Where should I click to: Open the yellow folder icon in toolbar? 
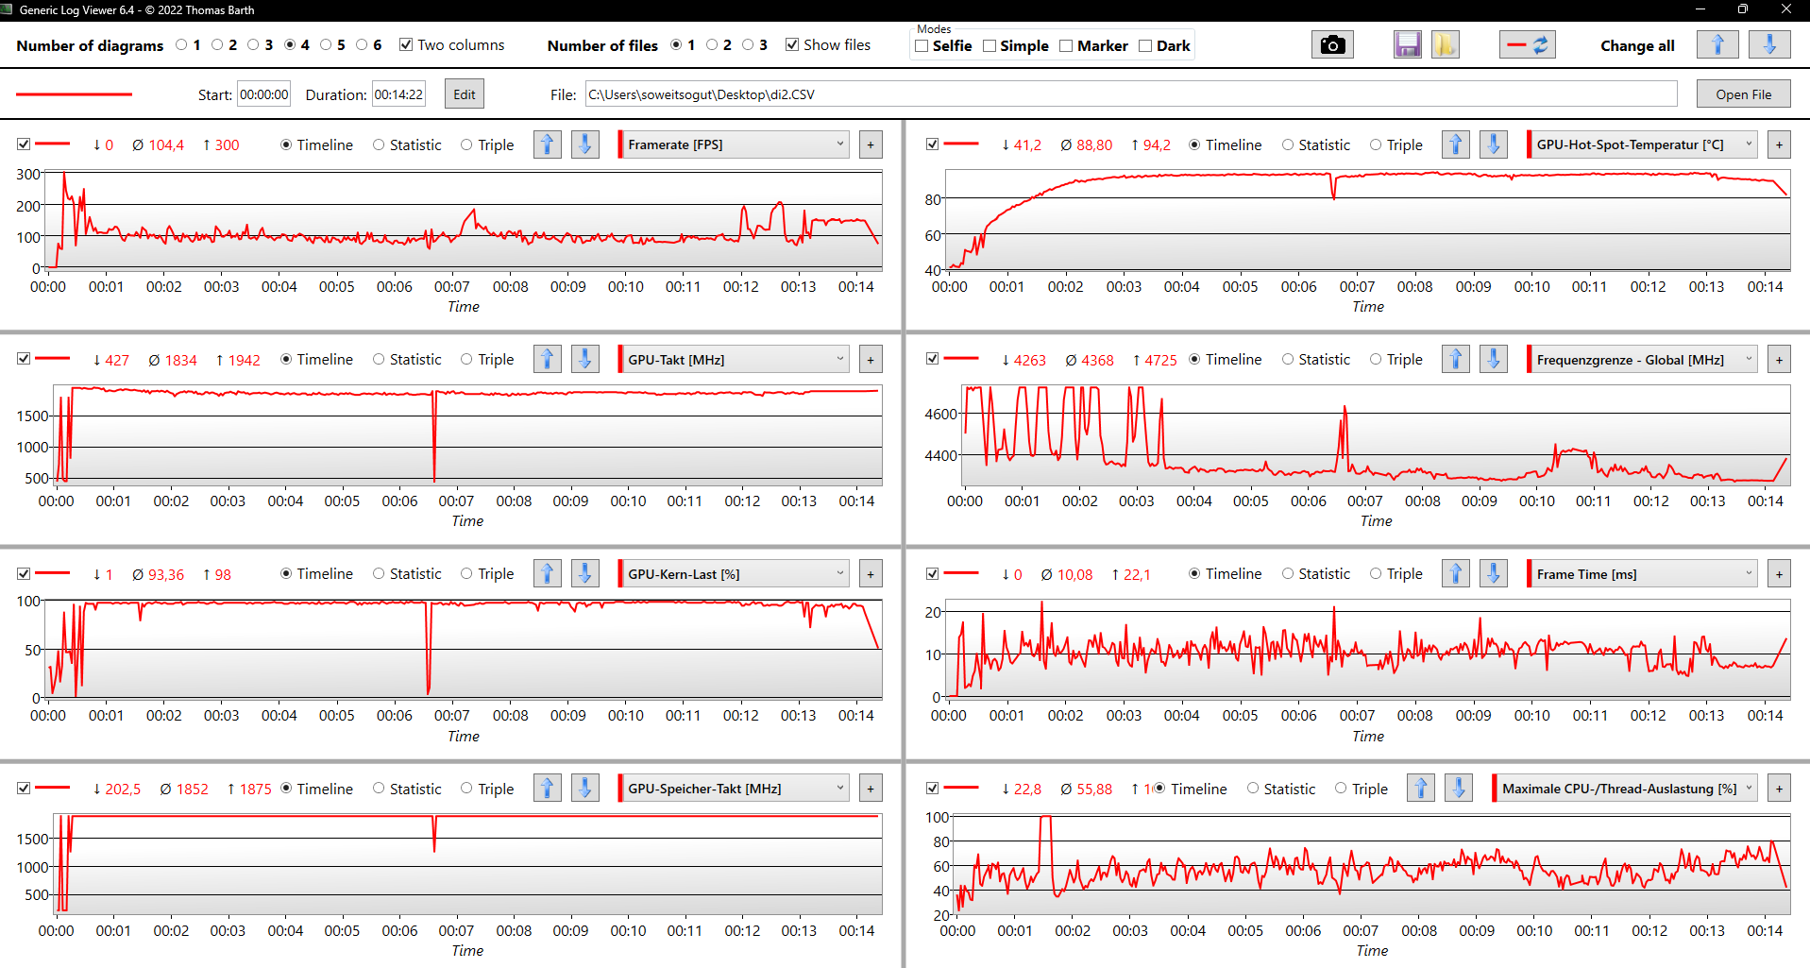(1445, 44)
